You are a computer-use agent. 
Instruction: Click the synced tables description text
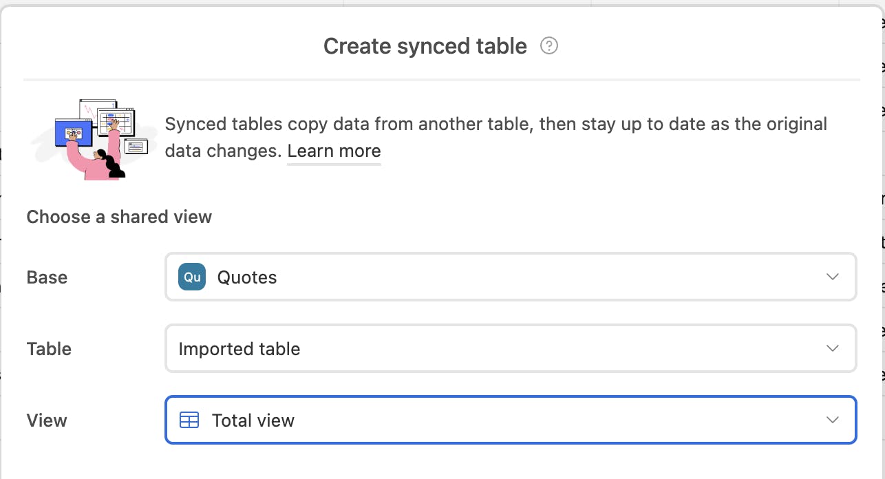(x=495, y=125)
